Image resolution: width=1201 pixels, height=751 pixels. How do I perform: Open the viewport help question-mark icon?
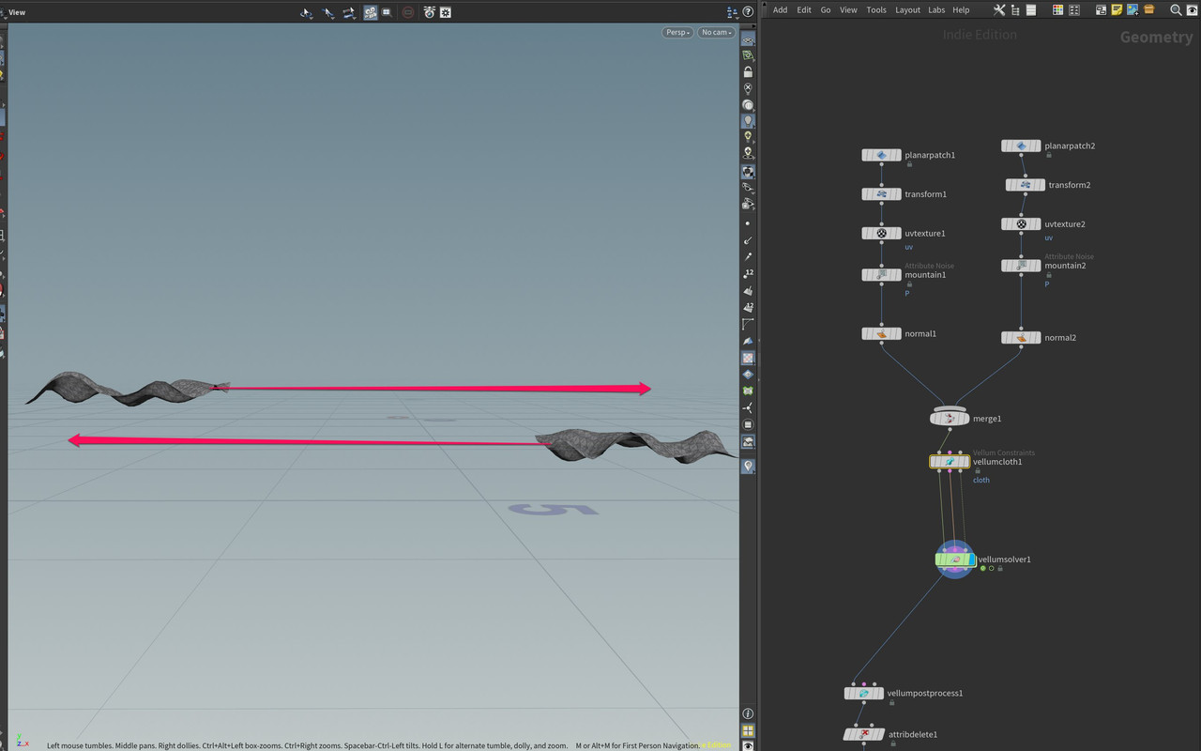pyautogui.click(x=748, y=12)
